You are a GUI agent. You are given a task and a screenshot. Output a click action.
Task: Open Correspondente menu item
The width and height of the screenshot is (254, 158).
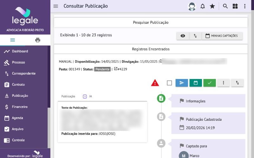[x=24, y=74]
